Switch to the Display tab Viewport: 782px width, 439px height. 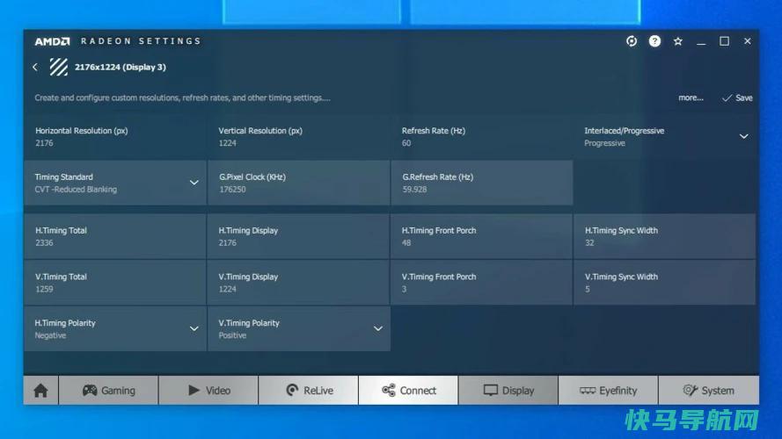point(508,390)
